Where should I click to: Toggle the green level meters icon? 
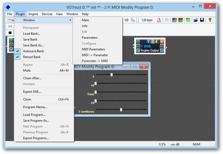(x=188, y=20)
